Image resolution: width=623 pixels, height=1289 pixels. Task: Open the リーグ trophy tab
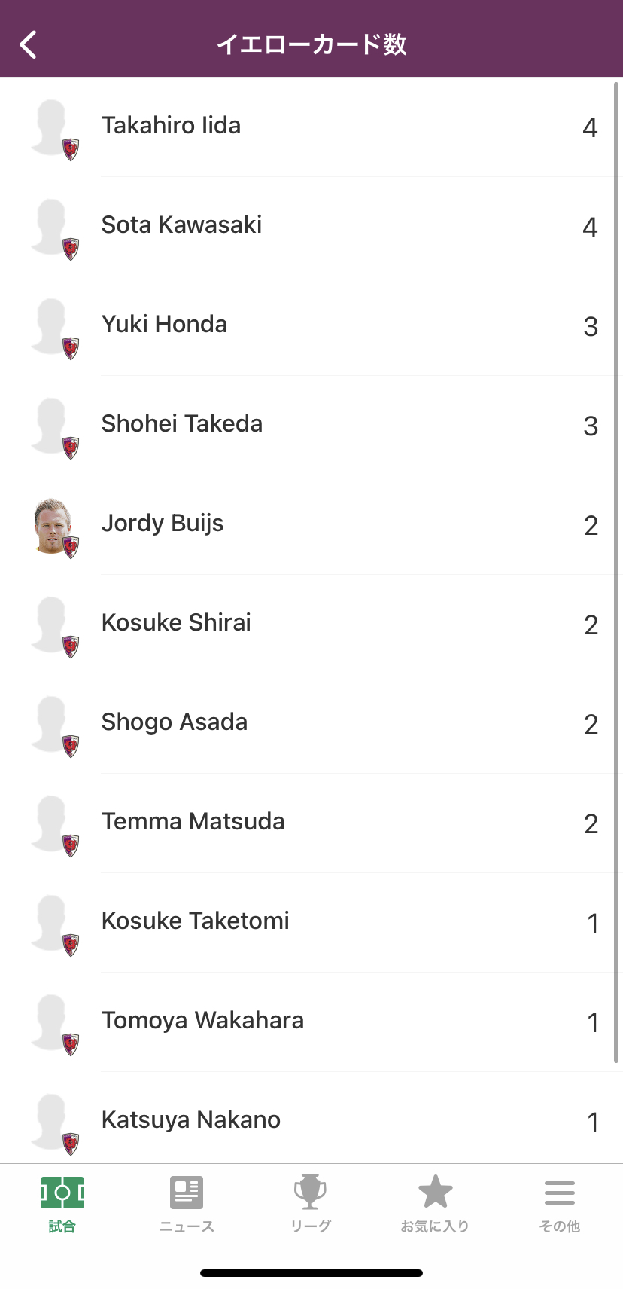click(311, 1204)
